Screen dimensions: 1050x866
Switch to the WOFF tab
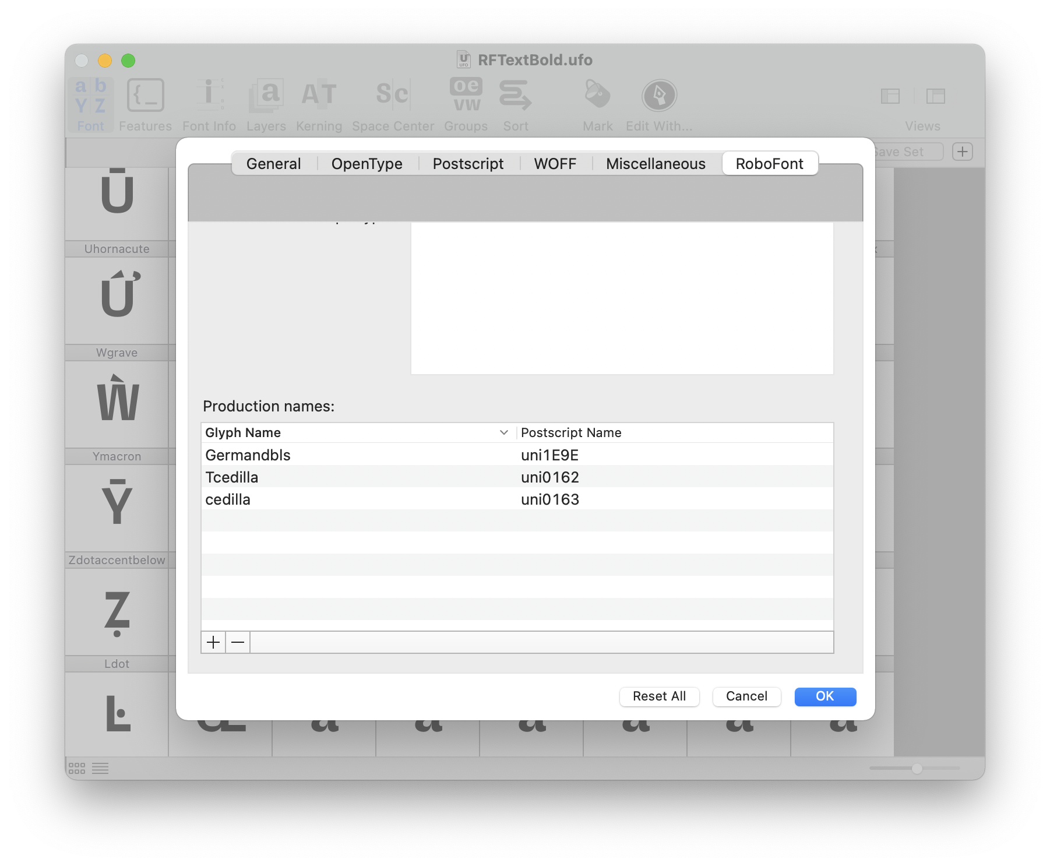click(555, 164)
